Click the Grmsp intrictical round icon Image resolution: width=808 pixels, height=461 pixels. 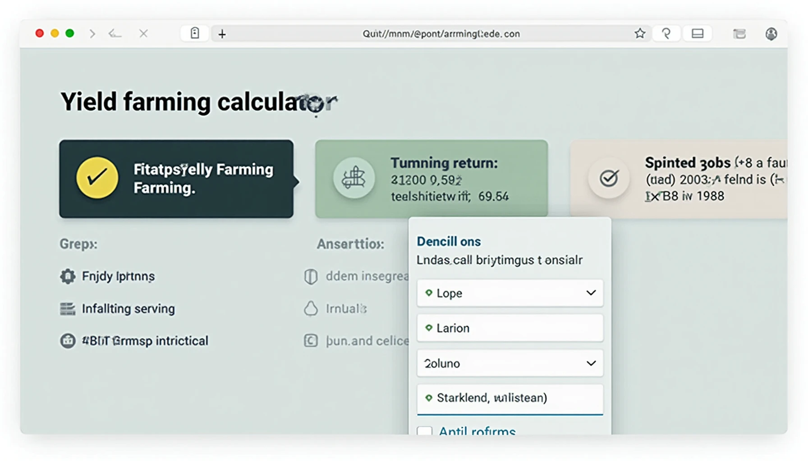68,341
